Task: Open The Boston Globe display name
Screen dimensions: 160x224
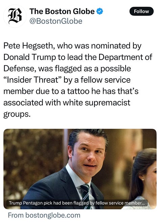Action: click(62, 11)
